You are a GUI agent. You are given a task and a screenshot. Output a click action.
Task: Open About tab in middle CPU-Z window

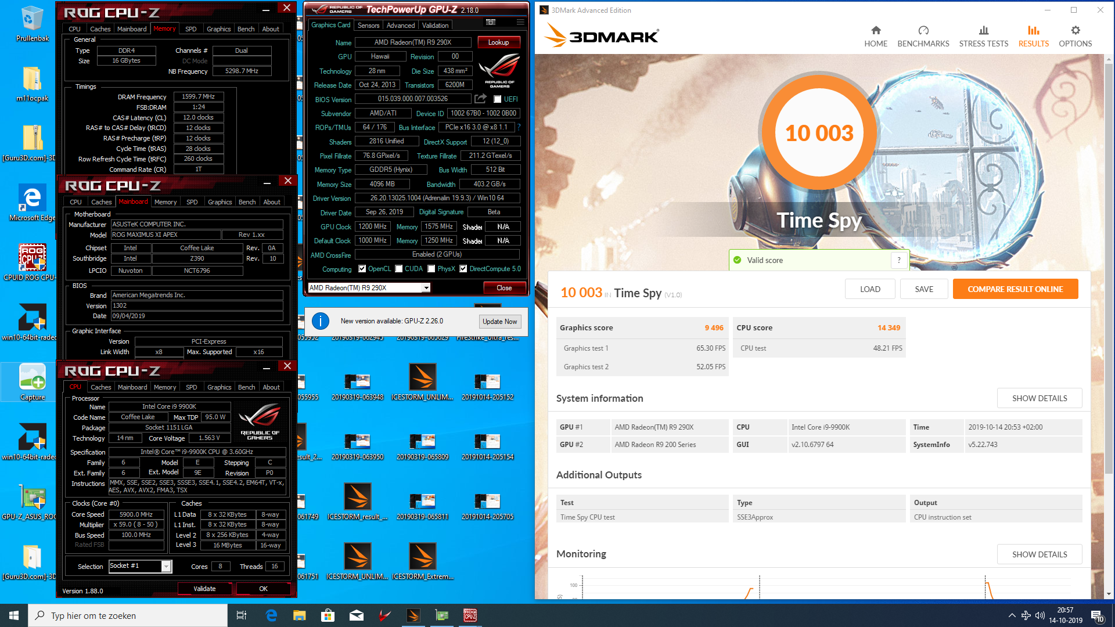coord(271,202)
